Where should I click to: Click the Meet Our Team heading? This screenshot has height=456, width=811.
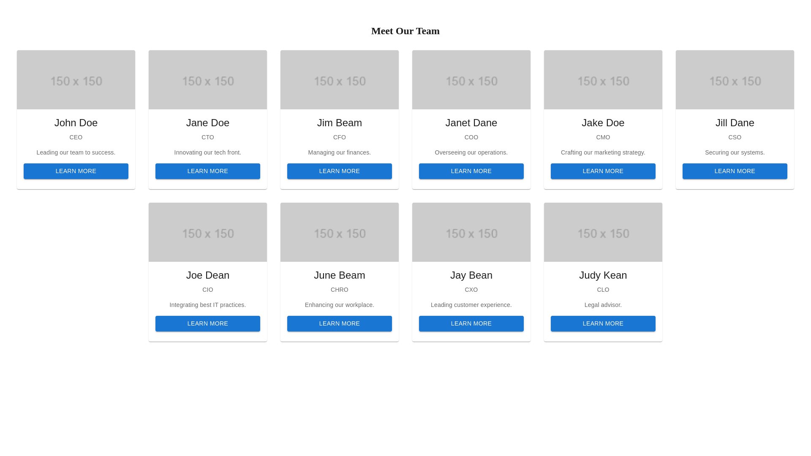405,31
